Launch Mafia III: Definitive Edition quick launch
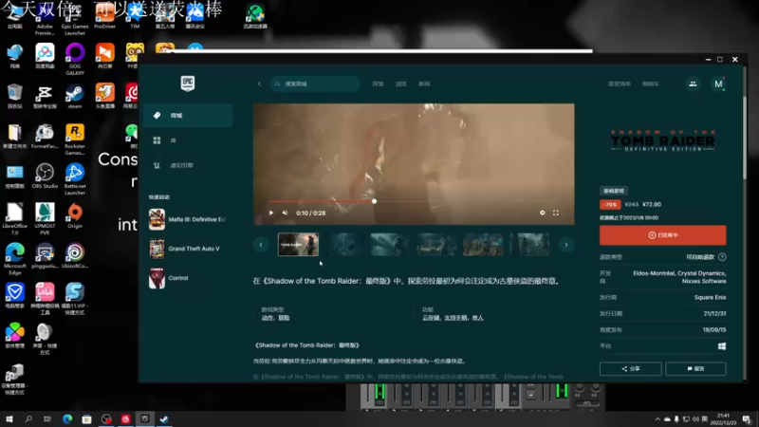The width and height of the screenshot is (759, 427). click(188, 220)
